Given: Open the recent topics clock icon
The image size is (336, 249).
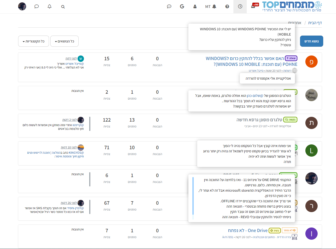Looking at the screenshot, I should [x=240, y=7].
